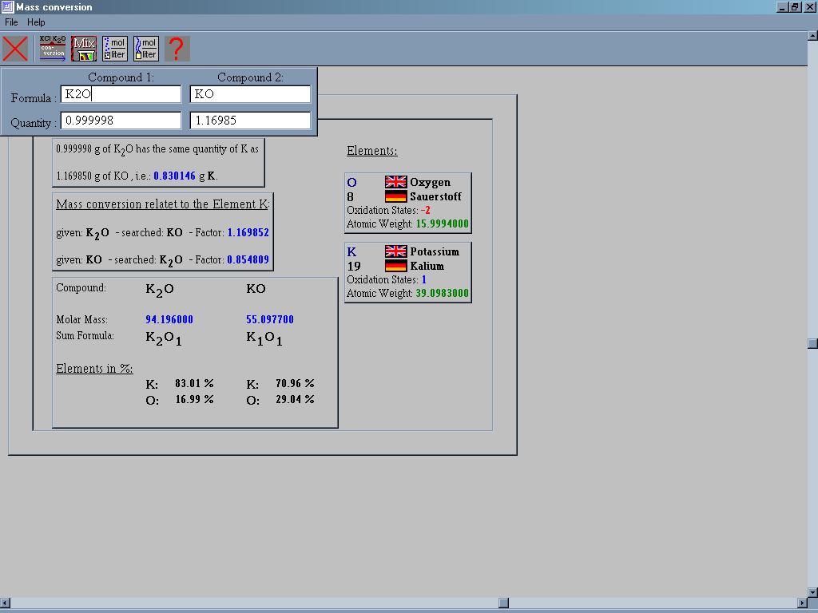Click the 'Formula :' row label

(34, 98)
